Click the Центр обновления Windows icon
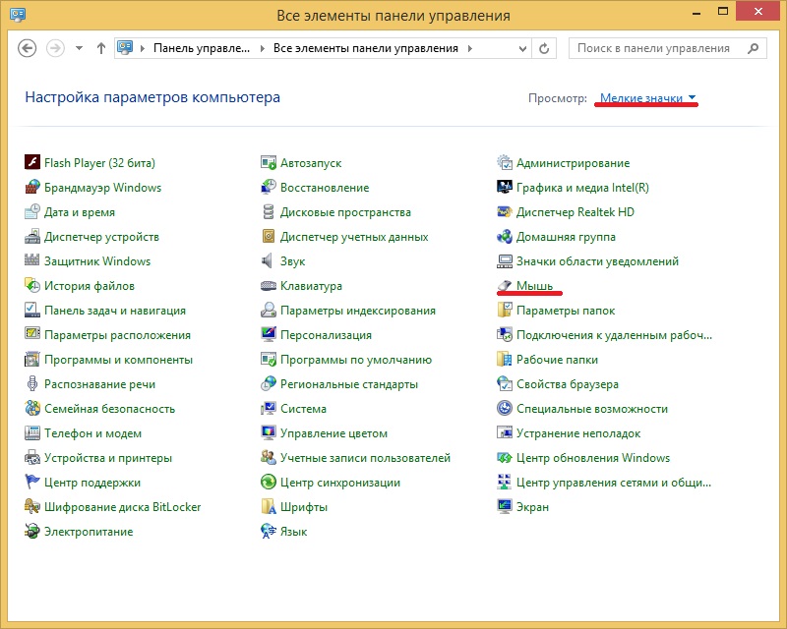787x629 pixels. point(505,457)
